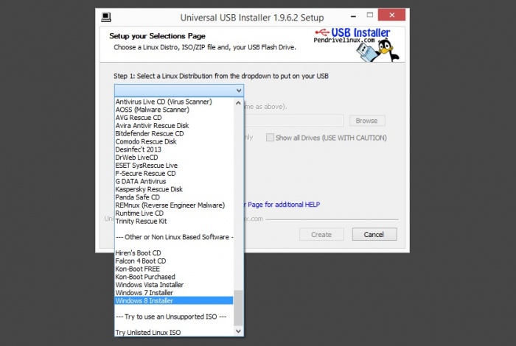Click the Cancel button
The width and height of the screenshot is (516, 346).
point(374,235)
